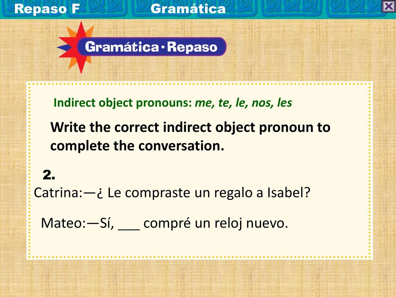Click the Gramática·Repaso purple badge
396x297 pixels.
pos(152,47)
